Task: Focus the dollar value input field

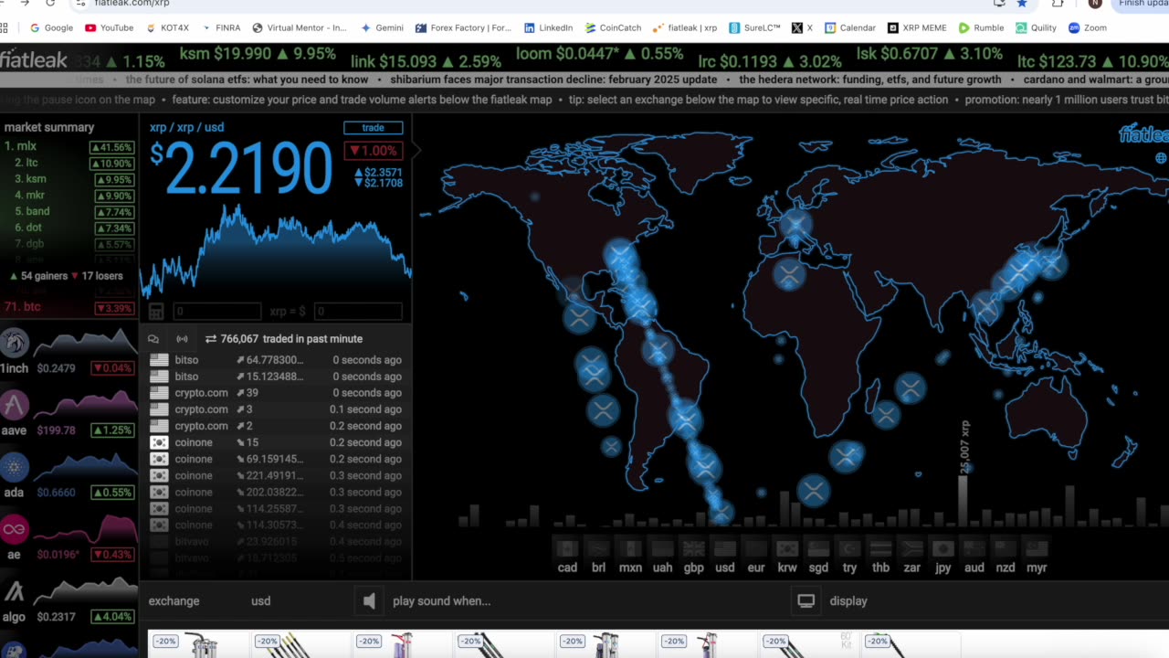Action: 356,312
